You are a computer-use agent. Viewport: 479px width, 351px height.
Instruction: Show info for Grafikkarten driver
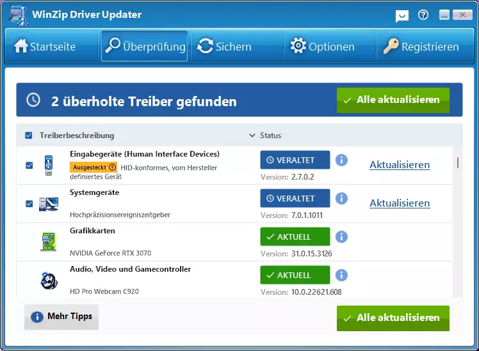click(x=341, y=237)
